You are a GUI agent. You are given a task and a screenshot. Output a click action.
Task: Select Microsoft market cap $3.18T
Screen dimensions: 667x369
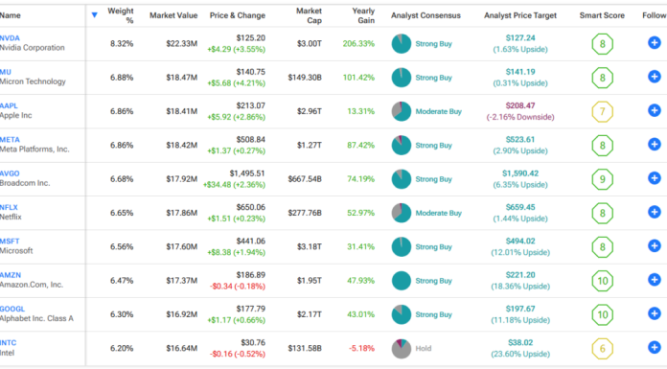[310, 246]
